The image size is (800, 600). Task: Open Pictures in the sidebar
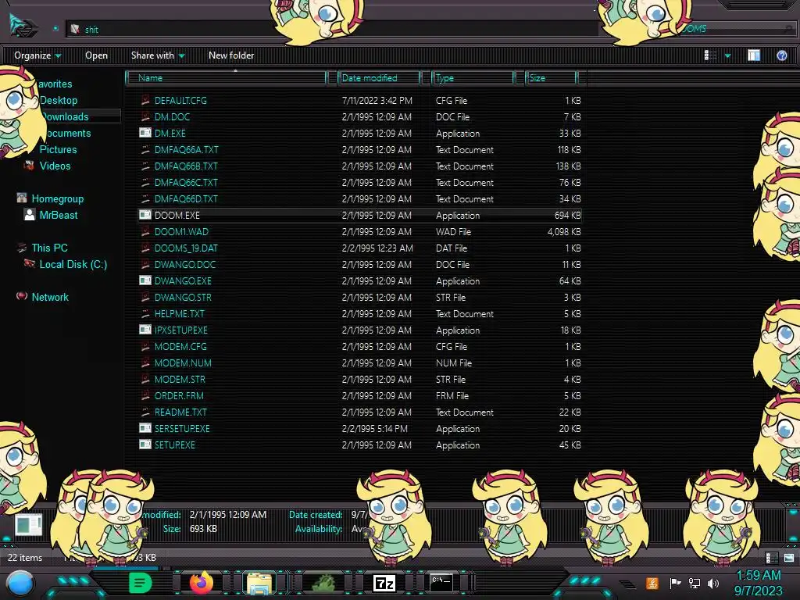coord(58,149)
